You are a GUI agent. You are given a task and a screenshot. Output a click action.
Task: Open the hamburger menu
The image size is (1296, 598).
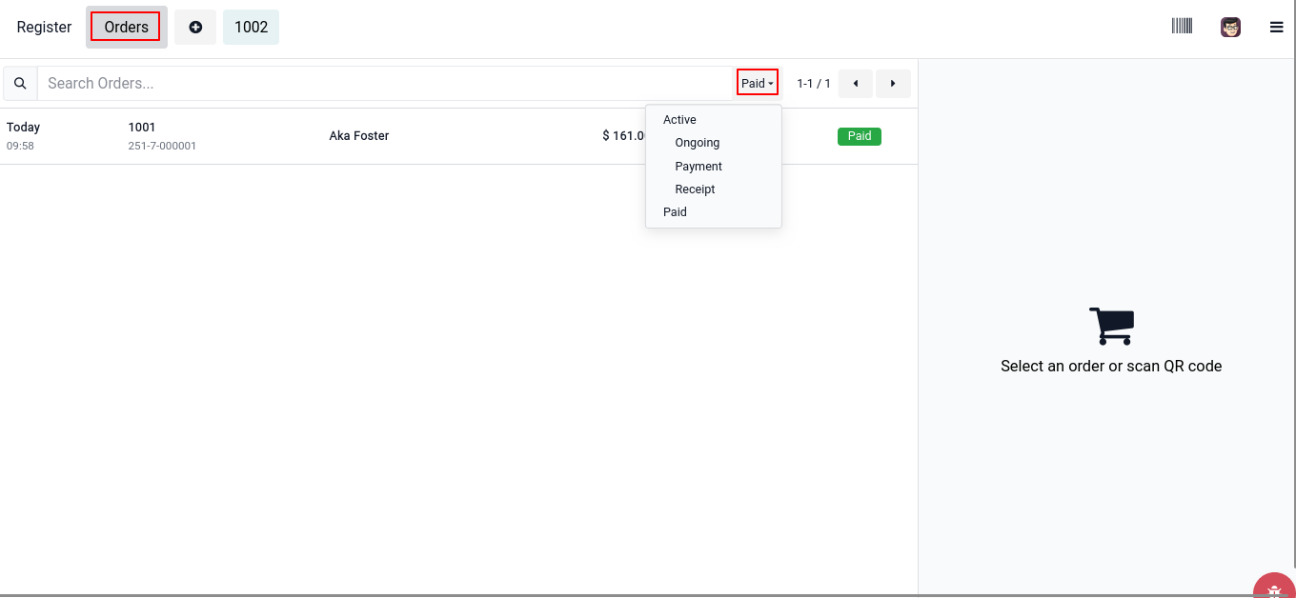pyautogui.click(x=1276, y=28)
